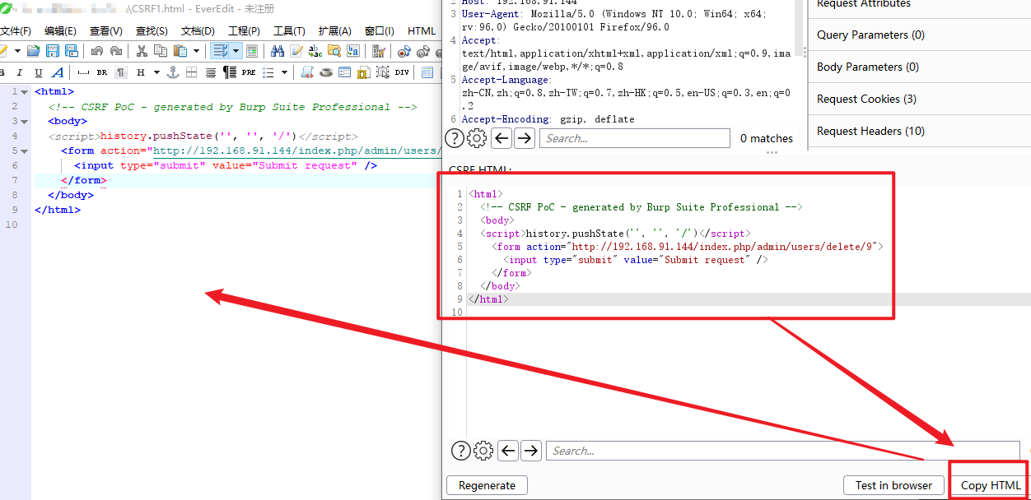Open the word wrap mode dropdown arrow

tap(236, 51)
